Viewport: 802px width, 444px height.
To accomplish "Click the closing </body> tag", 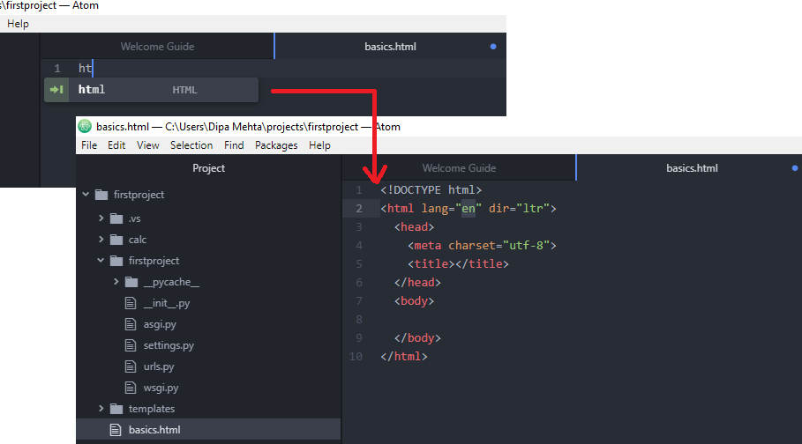I will tap(417, 337).
